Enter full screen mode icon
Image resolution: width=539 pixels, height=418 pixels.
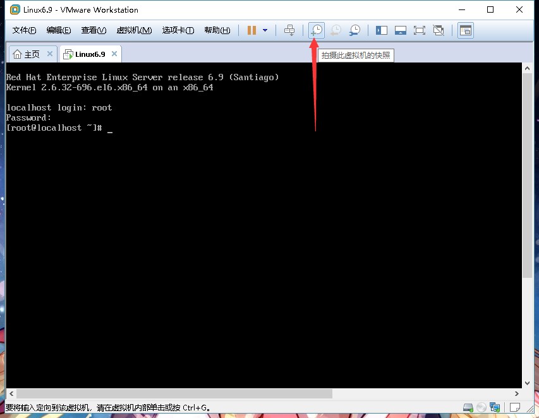[420, 30]
